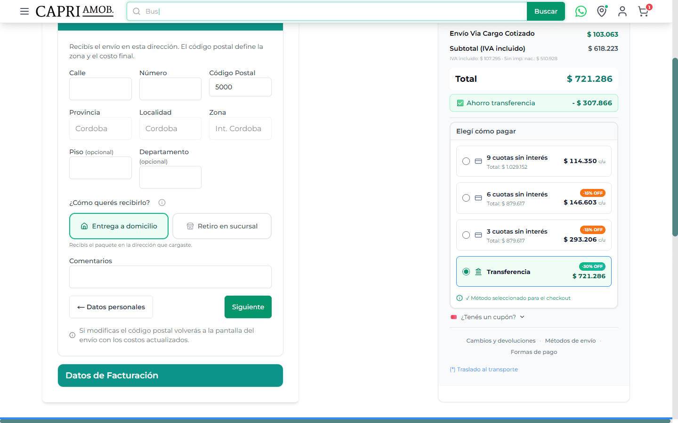This screenshot has height=423, width=678.
Task: Expand ¿Tenés un cupón? section
Action: 488,317
